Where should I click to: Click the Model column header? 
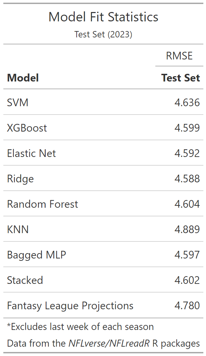(23, 78)
